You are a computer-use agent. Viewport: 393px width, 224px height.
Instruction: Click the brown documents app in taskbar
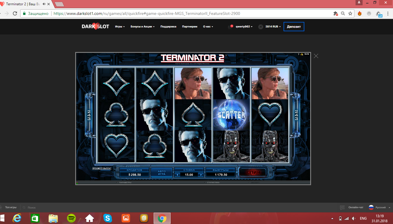(144, 218)
